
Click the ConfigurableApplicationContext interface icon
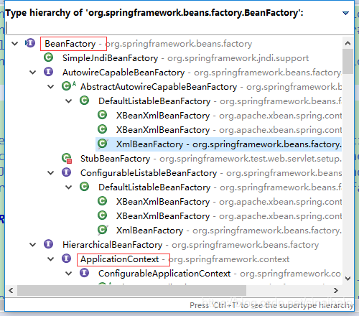pyautogui.click(x=84, y=273)
